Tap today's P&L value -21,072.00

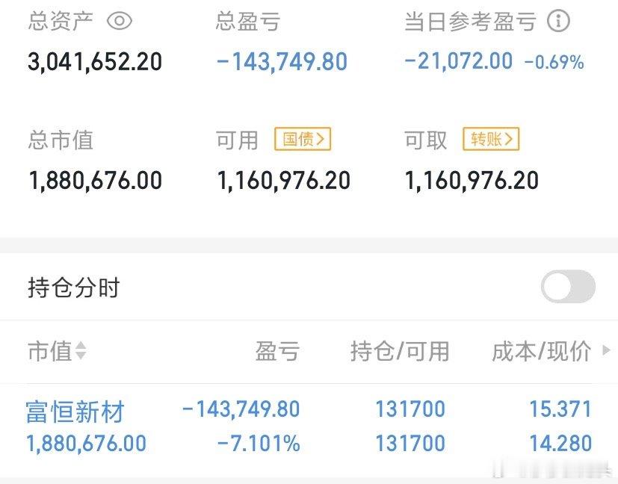pyautogui.click(x=459, y=61)
